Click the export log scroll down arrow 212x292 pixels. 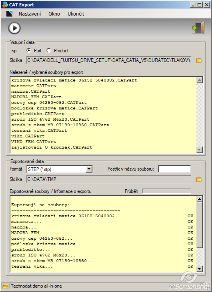200,268
